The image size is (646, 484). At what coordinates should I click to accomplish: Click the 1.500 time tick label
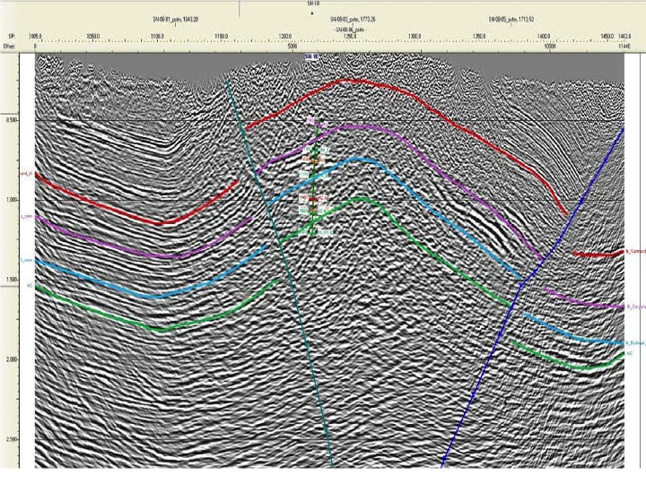pyautogui.click(x=12, y=280)
